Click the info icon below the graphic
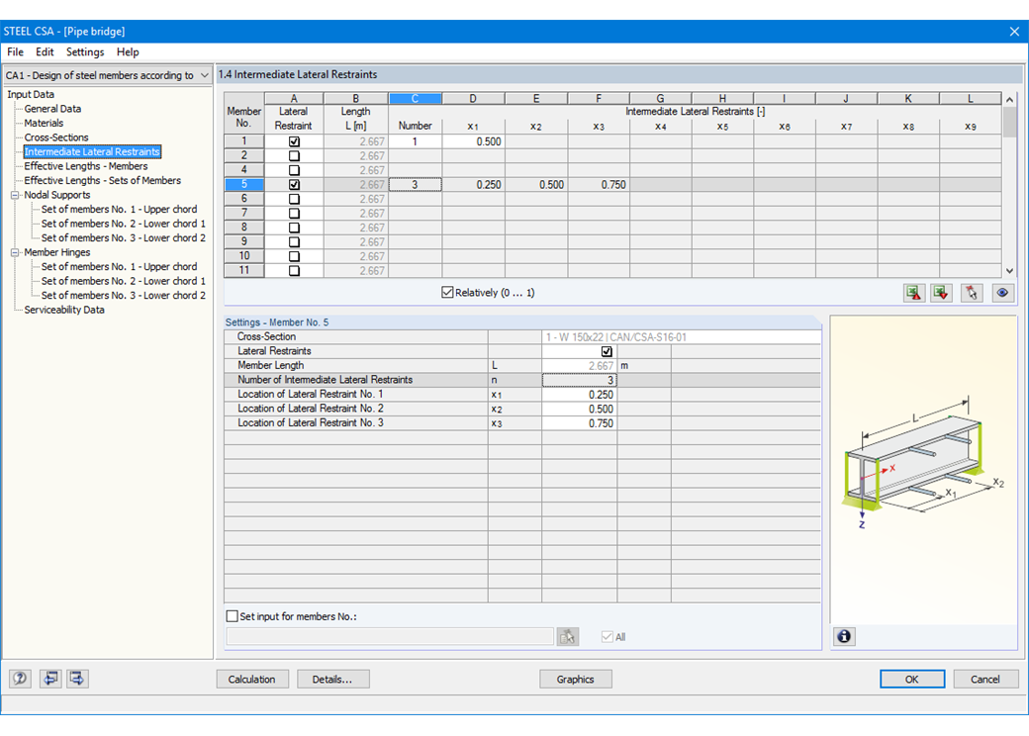 tap(845, 636)
